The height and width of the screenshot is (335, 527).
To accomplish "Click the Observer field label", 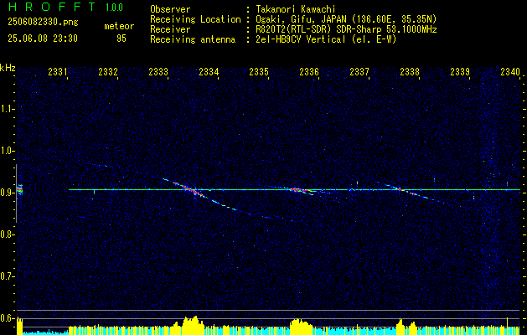I will click(x=170, y=9).
